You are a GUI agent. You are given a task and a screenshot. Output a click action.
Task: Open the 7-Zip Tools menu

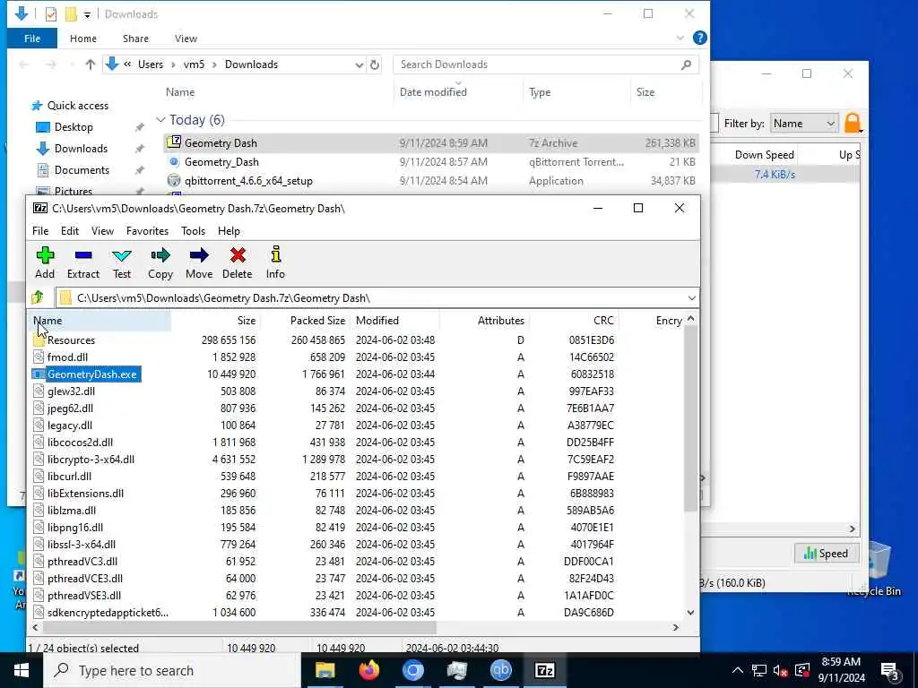(x=194, y=231)
